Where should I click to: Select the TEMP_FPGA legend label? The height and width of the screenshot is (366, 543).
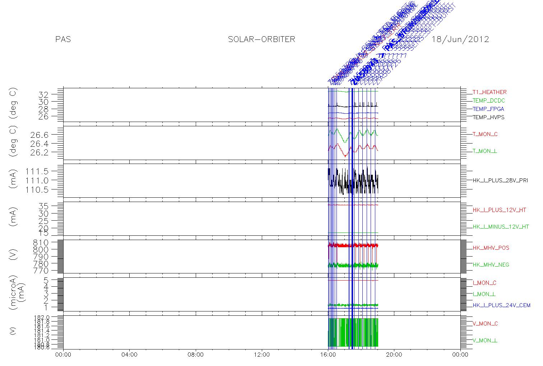488,109
